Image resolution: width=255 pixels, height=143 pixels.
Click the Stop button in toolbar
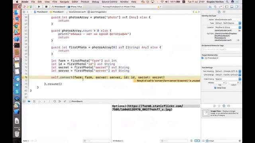(x=46, y=7)
